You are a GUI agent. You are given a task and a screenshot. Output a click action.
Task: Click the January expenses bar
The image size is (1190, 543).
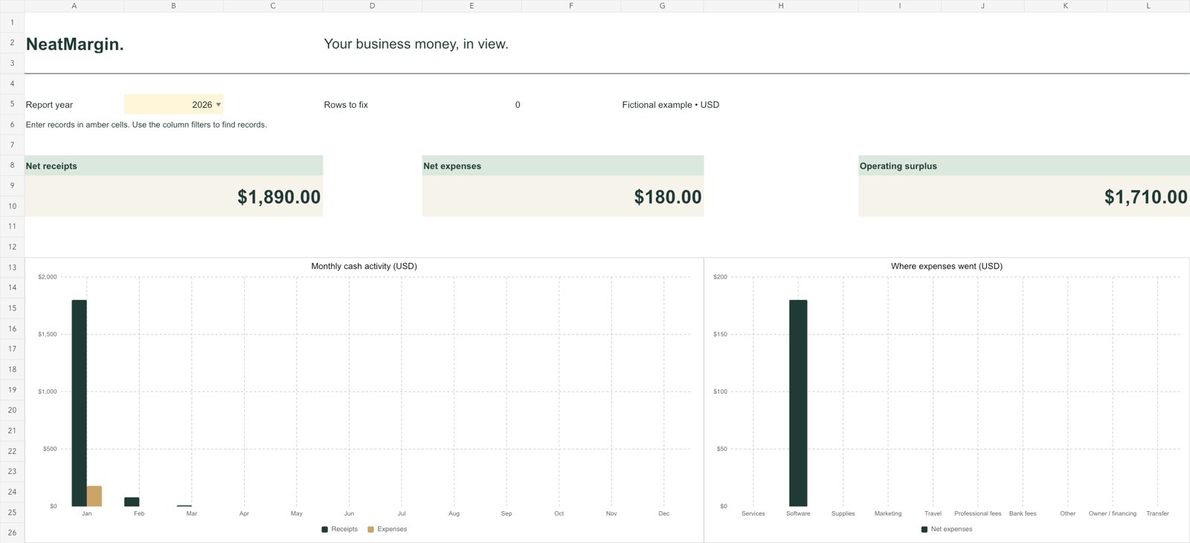[94, 496]
